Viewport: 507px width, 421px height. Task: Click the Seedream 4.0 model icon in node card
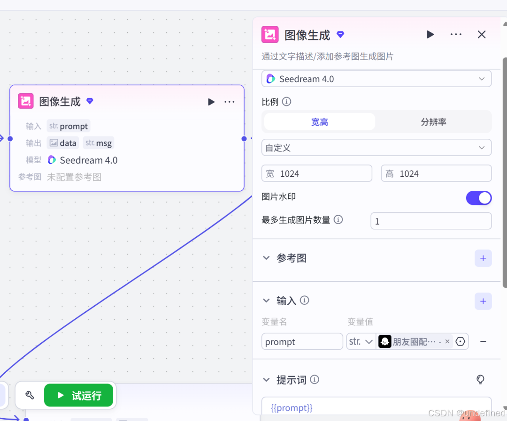pos(52,160)
